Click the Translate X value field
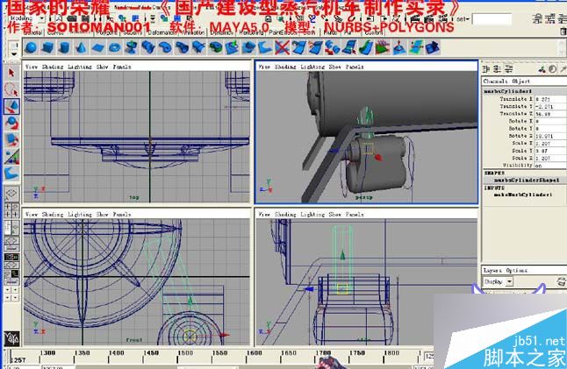567x369 pixels. click(x=550, y=99)
